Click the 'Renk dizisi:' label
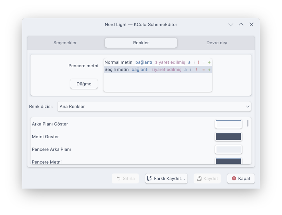The image size is (282, 215). [41, 107]
